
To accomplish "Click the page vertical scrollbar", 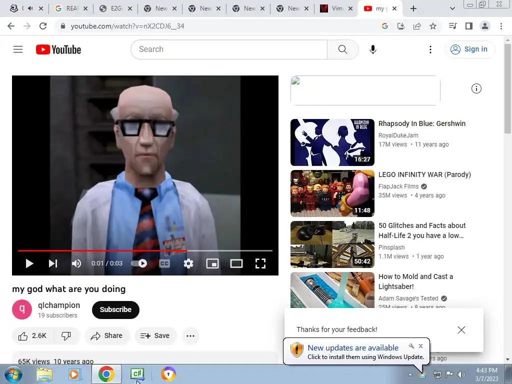I will (x=507, y=88).
